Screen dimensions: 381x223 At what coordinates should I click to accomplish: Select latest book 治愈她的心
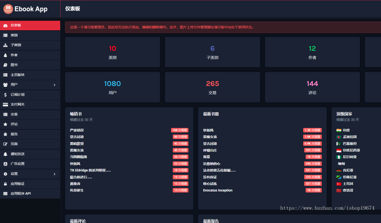pos(212,164)
